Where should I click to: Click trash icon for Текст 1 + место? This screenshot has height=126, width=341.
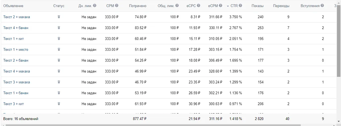pyautogui.click(x=59, y=49)
